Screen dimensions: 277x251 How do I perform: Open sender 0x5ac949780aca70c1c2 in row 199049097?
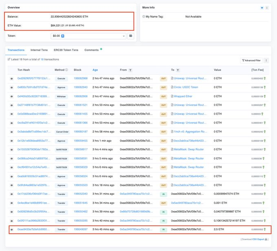point(136,229)
